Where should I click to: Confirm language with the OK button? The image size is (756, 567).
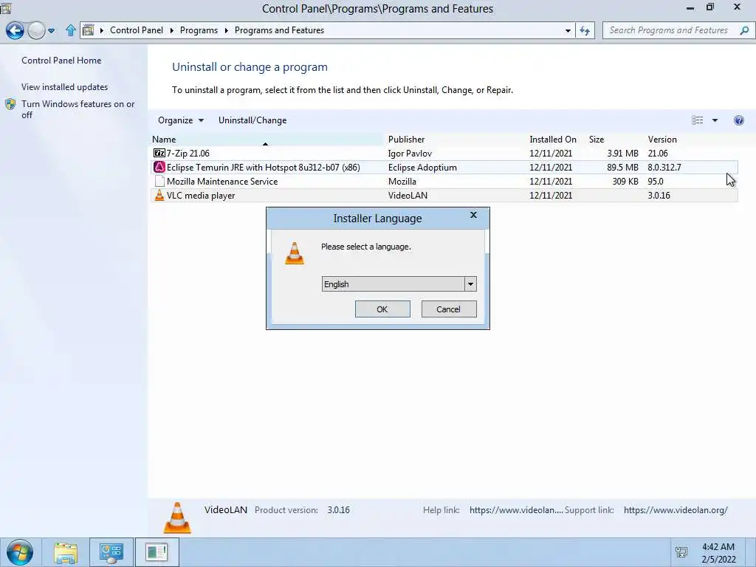(x=382, y=309)
